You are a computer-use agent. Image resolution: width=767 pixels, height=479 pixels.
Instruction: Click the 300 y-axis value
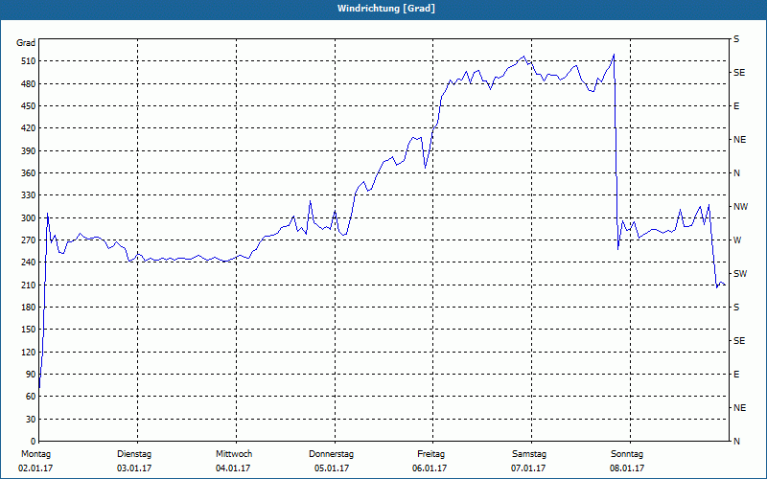pyautogui.click(x=29, y=218)
